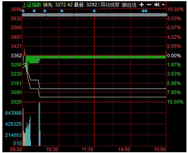Image resolution: width=188 pixels, height=153 pixels.
Task: Click the 15:00 time axis label
Action: [x=160, y=149]
